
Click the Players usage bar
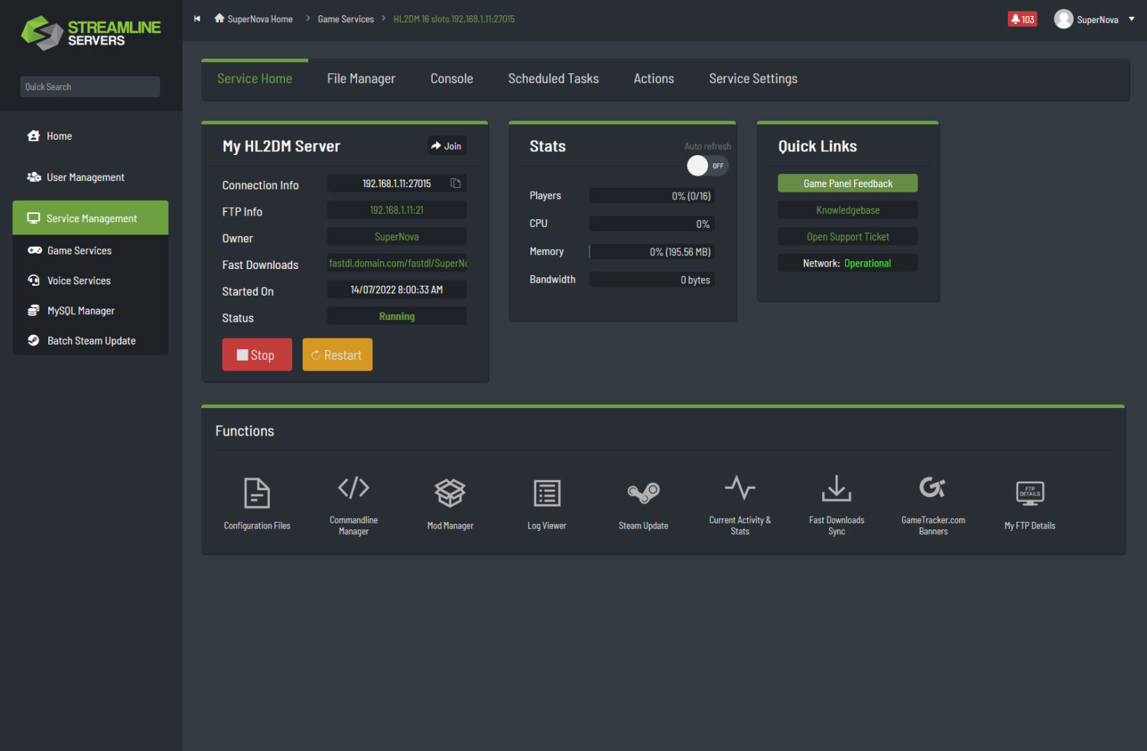(651, 196)
